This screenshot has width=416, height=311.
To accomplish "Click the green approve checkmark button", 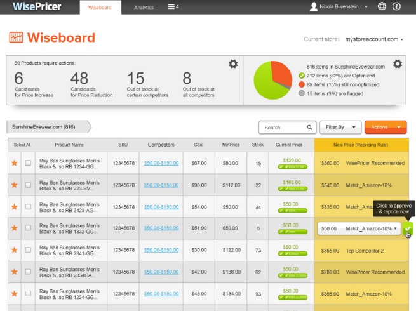I will [408, 228].
